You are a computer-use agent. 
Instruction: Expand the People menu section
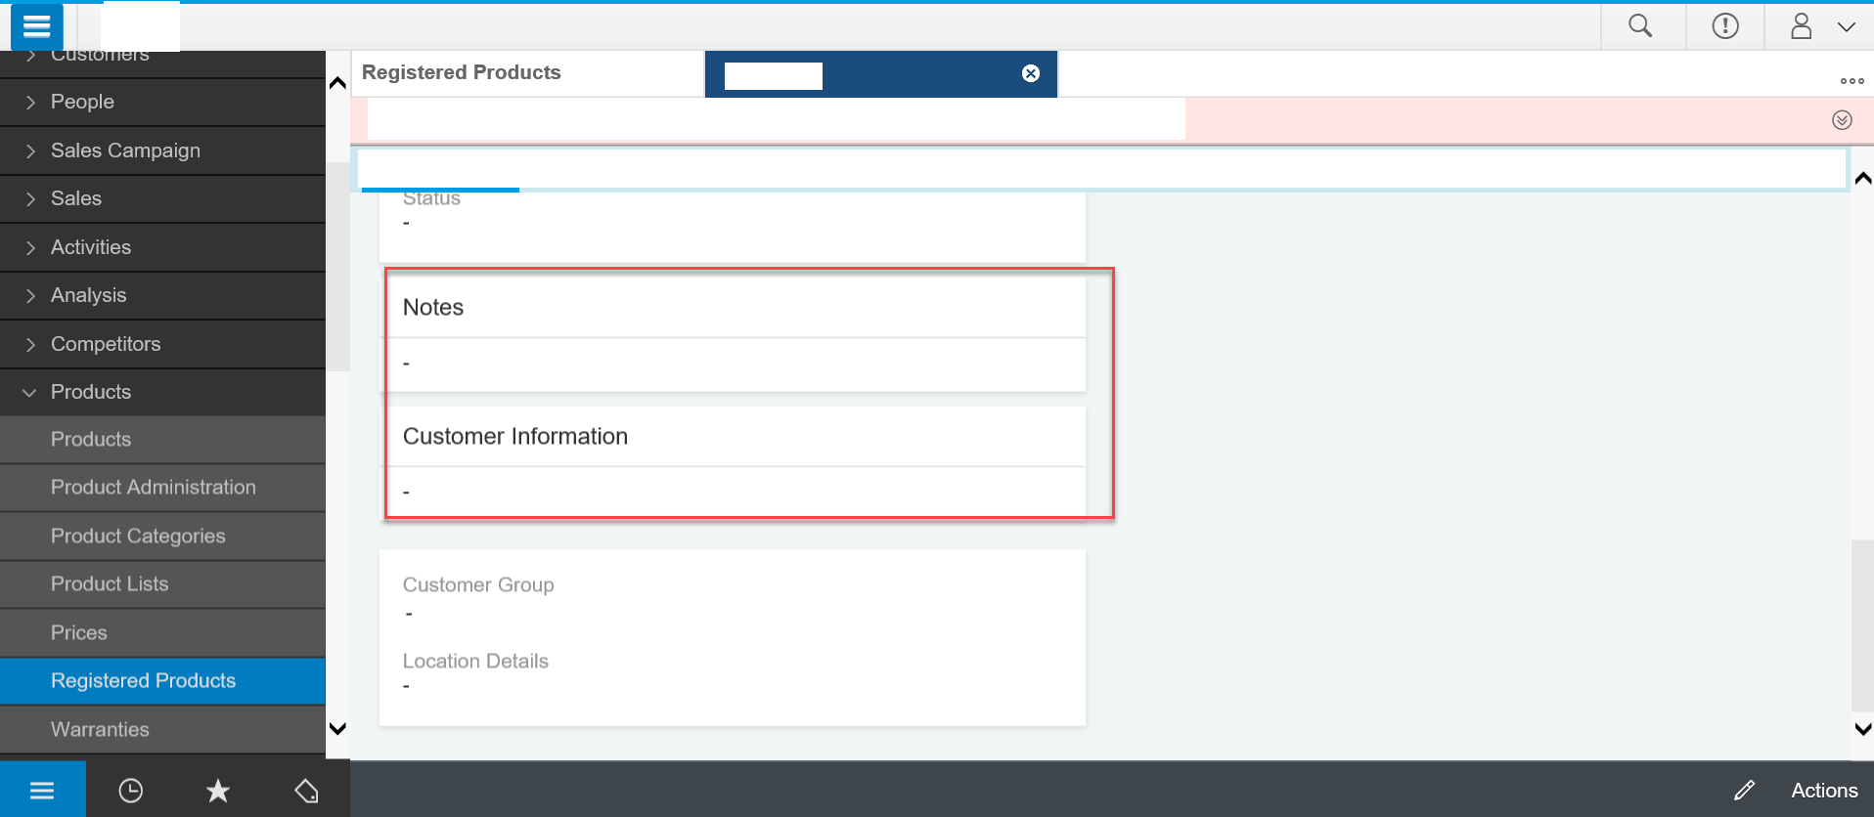pos(162,102)
